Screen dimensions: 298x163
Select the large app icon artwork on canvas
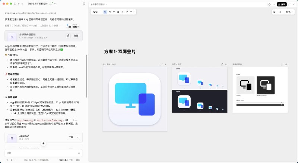[x=135, y=99]
